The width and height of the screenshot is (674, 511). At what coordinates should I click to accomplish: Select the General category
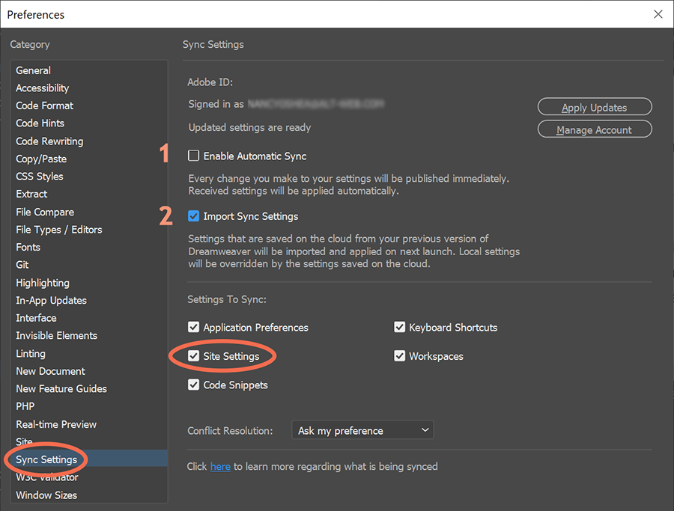(x=89, y=70)
